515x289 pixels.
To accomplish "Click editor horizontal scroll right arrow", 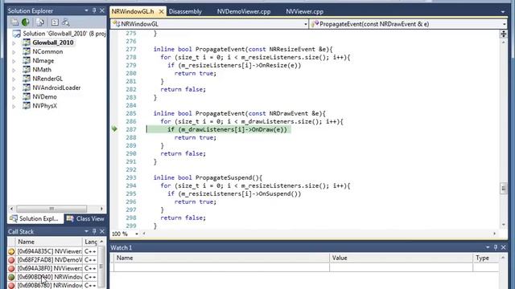I will tap(494, 234).
